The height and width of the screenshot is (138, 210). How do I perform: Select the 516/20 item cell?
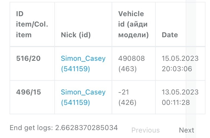pos(28,59)
